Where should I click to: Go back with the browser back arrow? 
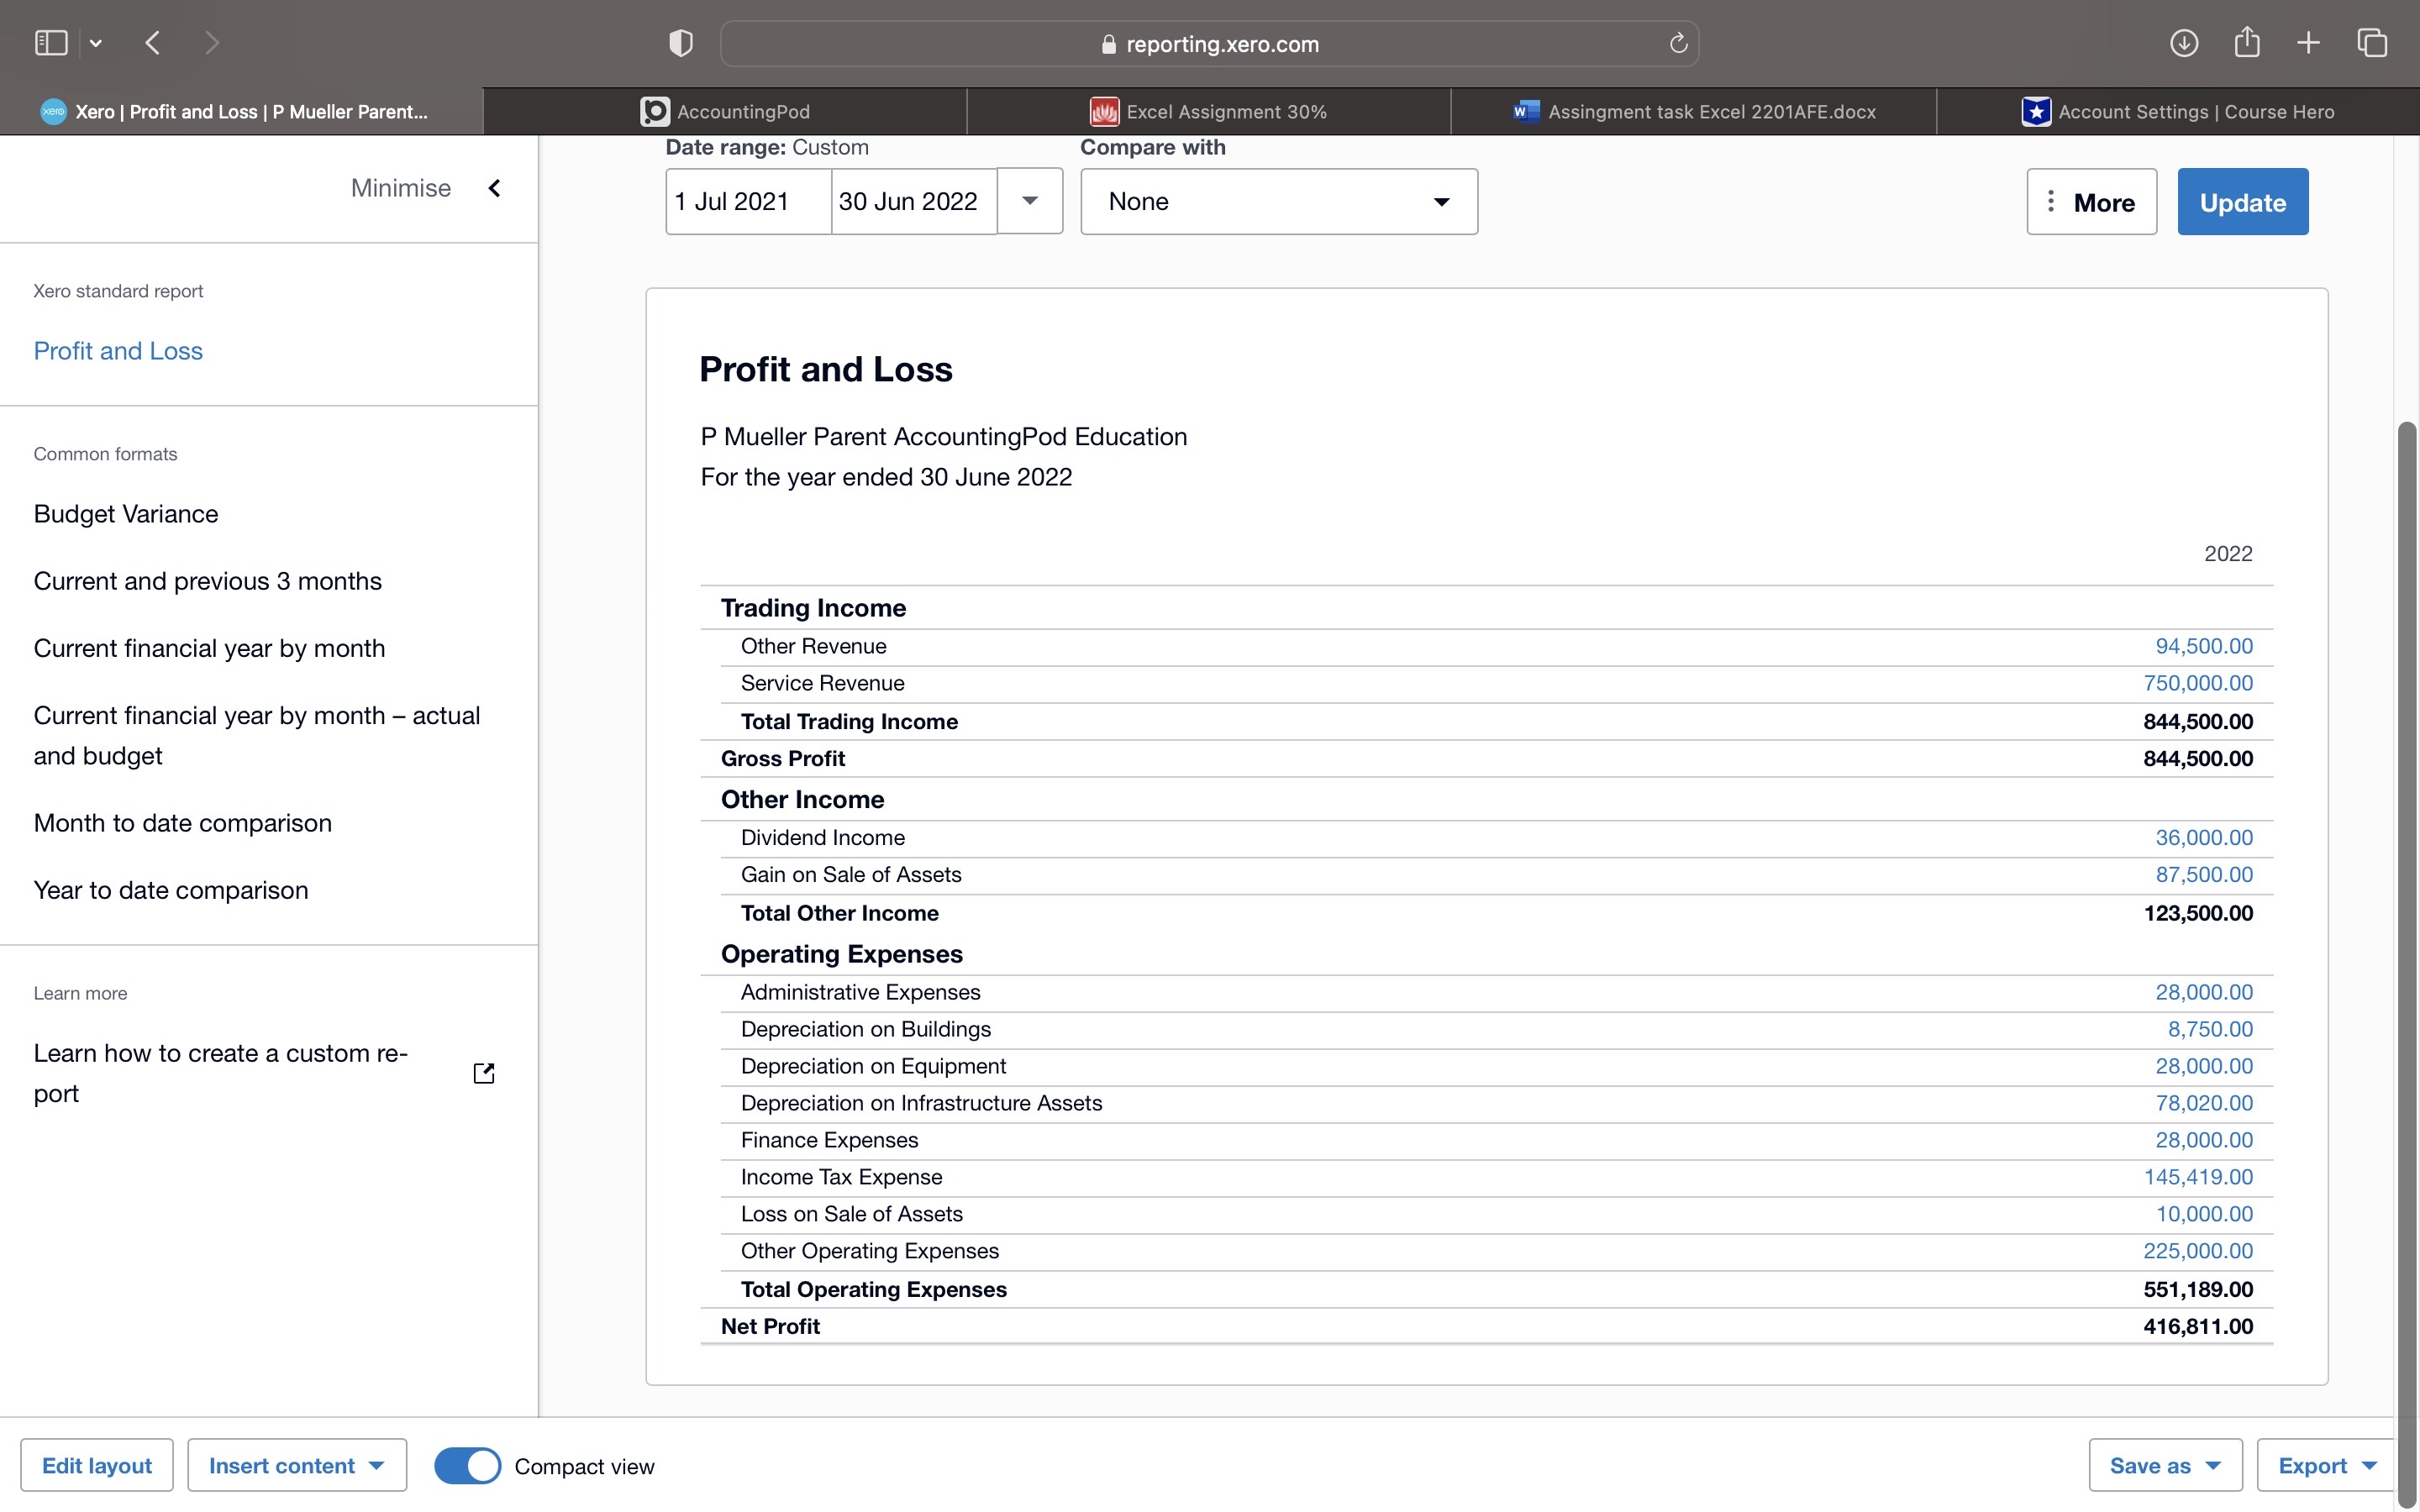(153, 43)
